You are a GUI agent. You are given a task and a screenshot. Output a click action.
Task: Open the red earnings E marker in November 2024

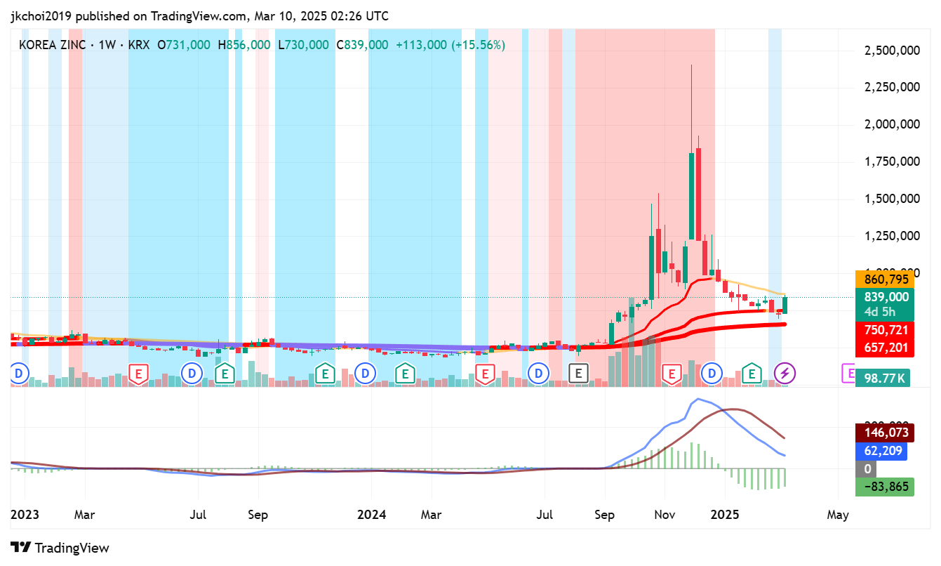point(672,373)
